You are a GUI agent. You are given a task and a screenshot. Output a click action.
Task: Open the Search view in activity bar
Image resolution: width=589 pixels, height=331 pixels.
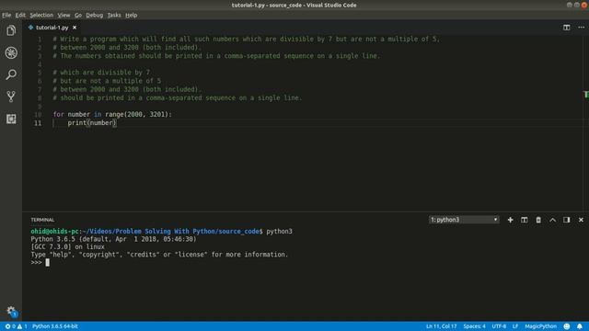(x=11, y=74)
